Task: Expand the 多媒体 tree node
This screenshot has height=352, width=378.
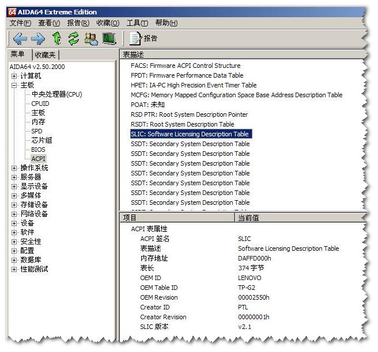Action: click(x=14, y=196)
